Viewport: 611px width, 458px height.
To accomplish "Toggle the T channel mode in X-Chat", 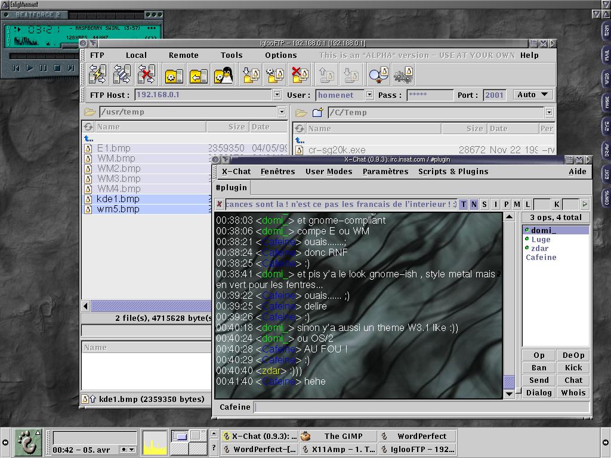I will point(463,204).
